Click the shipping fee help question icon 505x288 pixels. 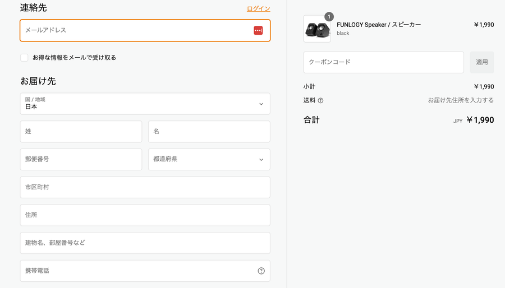(320, 101)
